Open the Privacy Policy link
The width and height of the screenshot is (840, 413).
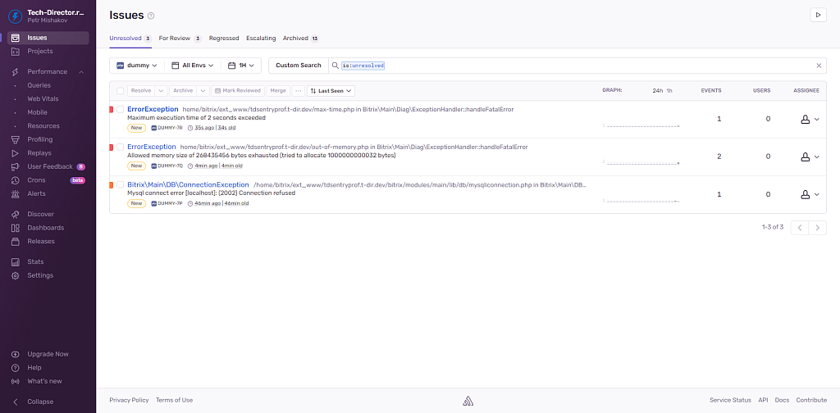click(129, 400)
